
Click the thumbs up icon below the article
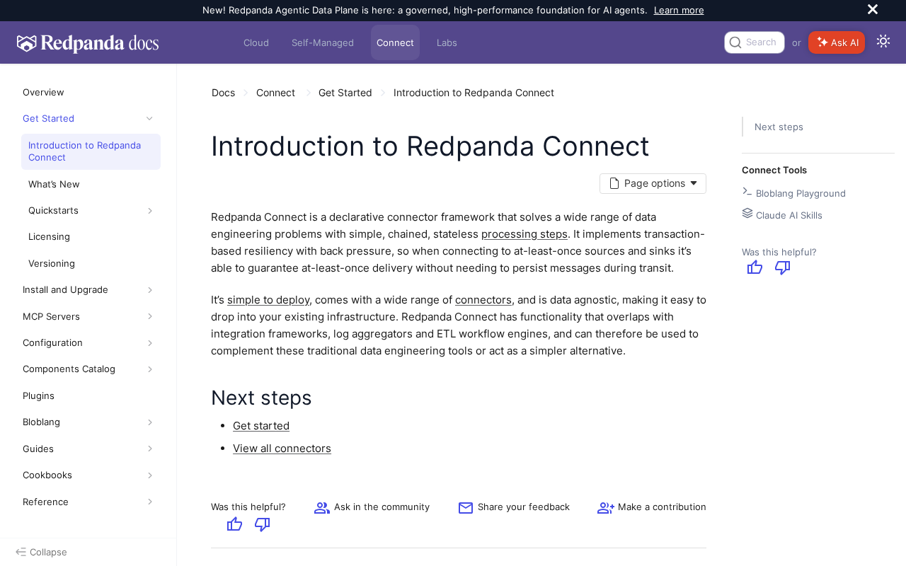(235, 524)
